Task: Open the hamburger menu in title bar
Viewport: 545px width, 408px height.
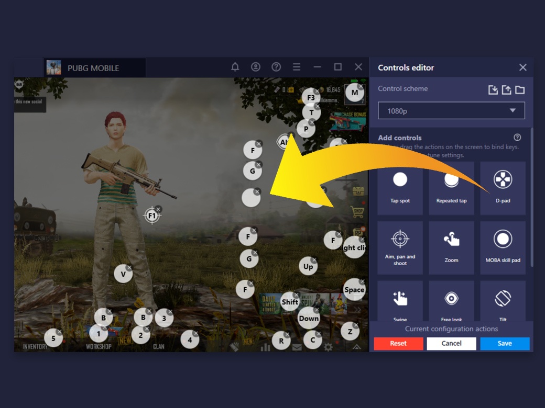Action: [297, 66]
